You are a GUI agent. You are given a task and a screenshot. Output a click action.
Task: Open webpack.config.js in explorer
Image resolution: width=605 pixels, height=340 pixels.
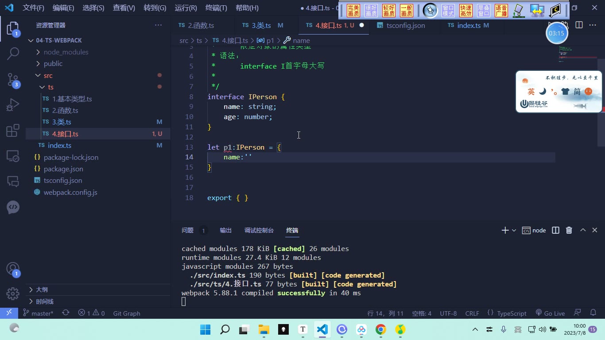70,192
